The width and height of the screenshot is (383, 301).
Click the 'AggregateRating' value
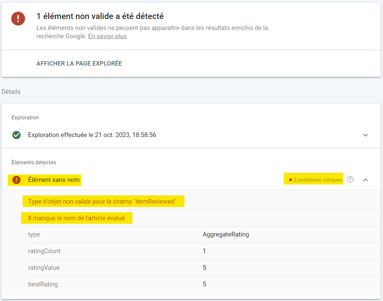click(x=226, y=234)
